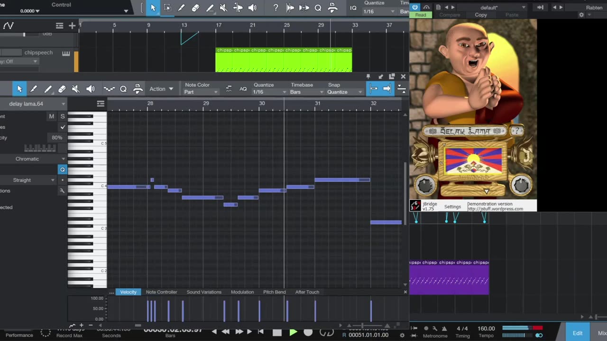Toggle the checkmark option below Mute

point(63,127)
